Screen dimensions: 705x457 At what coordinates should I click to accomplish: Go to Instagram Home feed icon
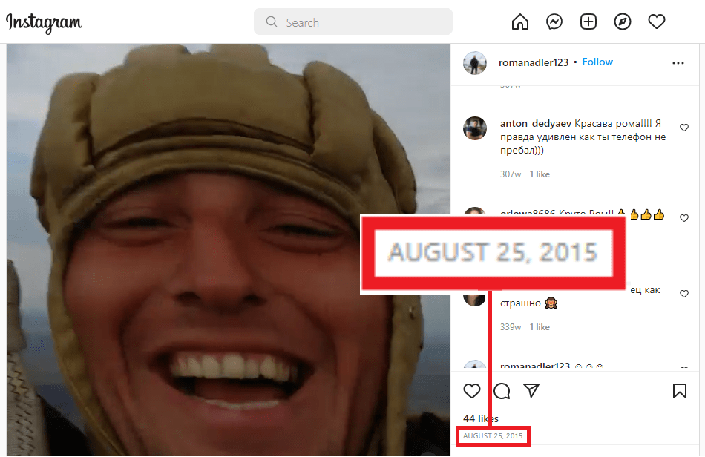click(520, 22)
